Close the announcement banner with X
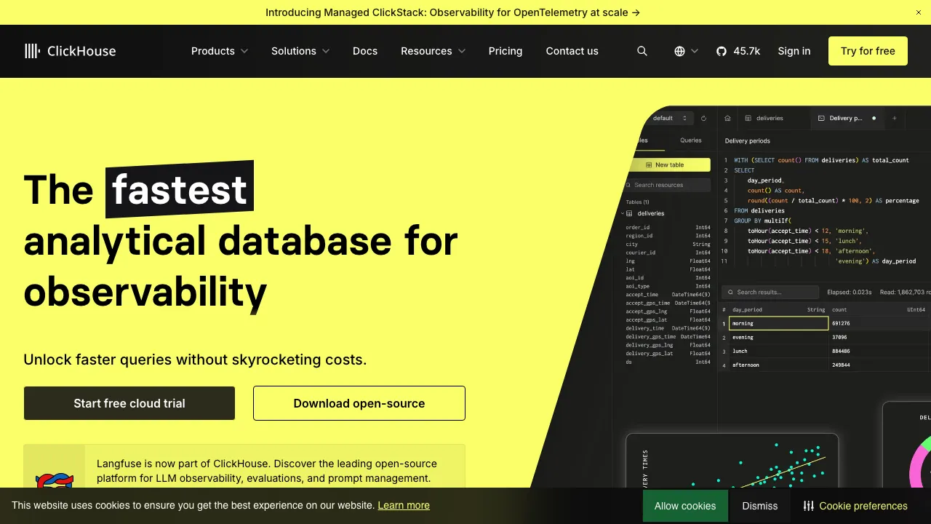Viewport: 931px width, 524px height. (919, 12)
